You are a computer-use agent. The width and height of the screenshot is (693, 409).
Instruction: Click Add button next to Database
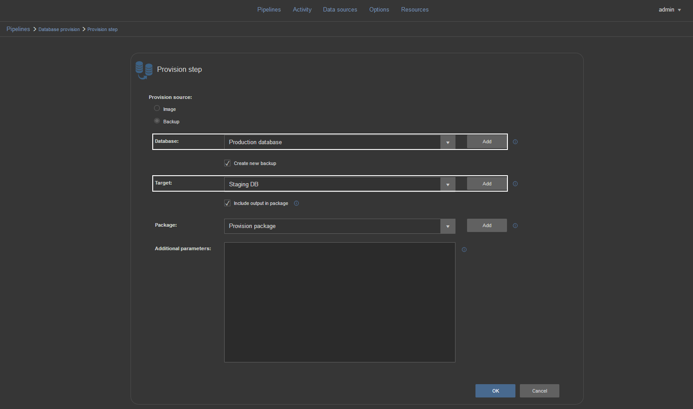coord(487,142)
